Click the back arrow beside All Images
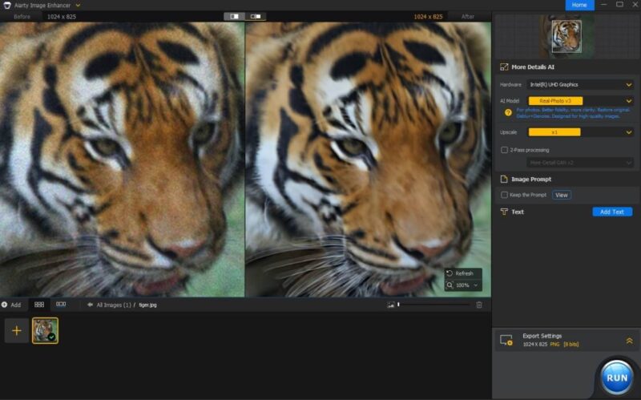Viewport: 641px width, 400px height. coord(90,305)
